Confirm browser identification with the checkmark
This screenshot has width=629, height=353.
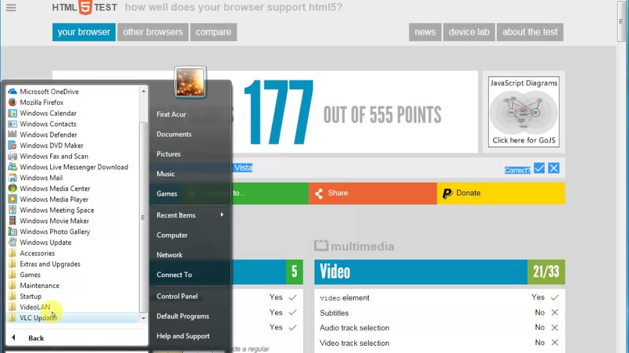tap(539, 169)
